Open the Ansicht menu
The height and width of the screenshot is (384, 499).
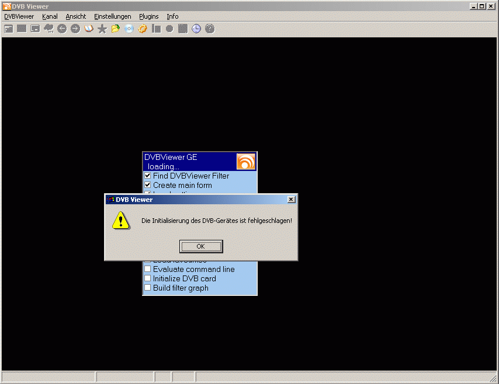click(x=76, y=16)
